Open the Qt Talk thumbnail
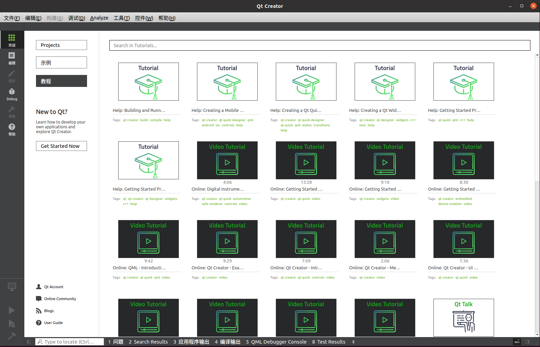Image resolution: width=540 pixels, height=347 pixels. tap(464, 318)
